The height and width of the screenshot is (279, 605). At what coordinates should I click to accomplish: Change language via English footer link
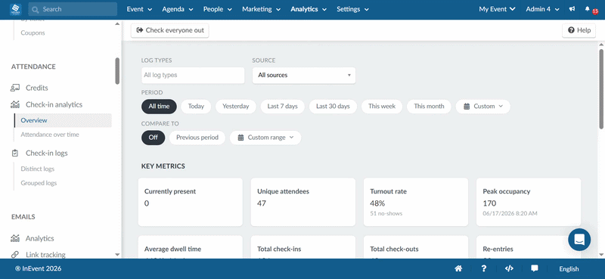tap(569, 269)
